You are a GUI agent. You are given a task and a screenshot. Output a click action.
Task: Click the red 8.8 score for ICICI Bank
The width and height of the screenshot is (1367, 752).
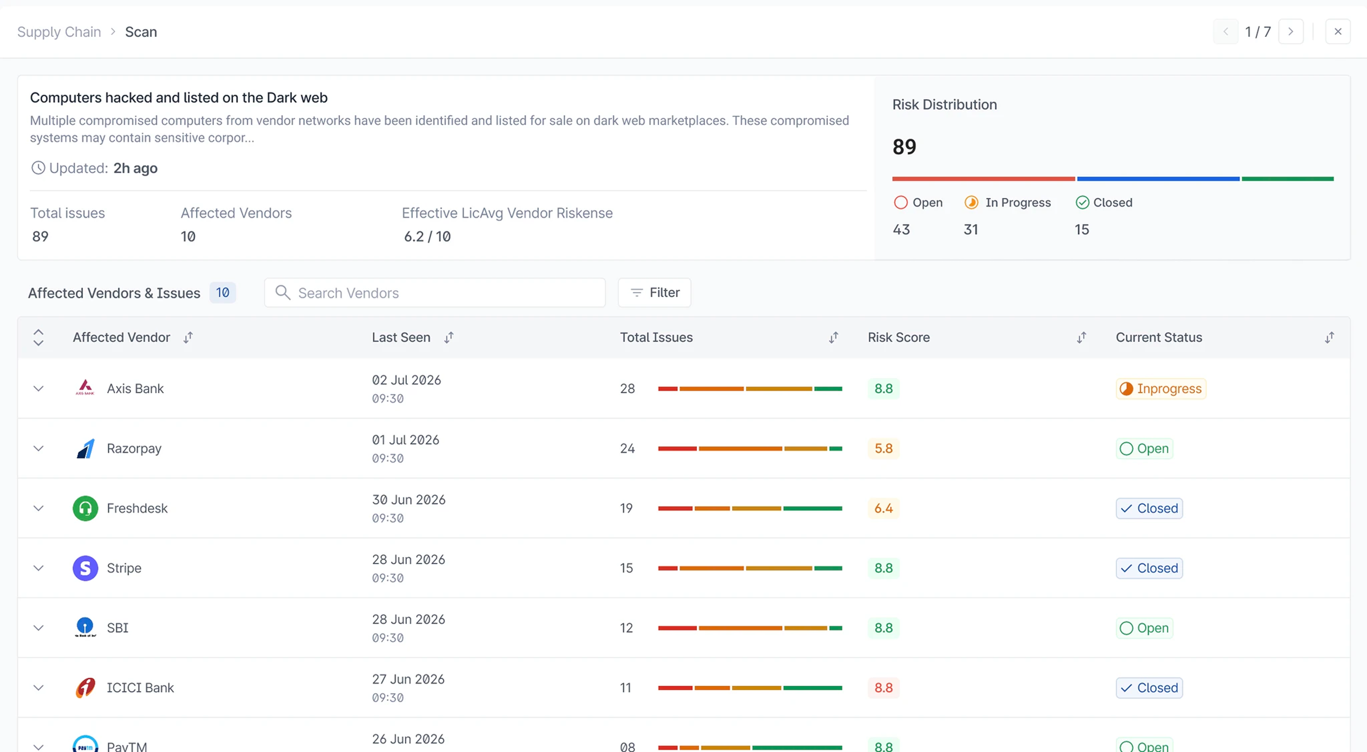(883, 688)
